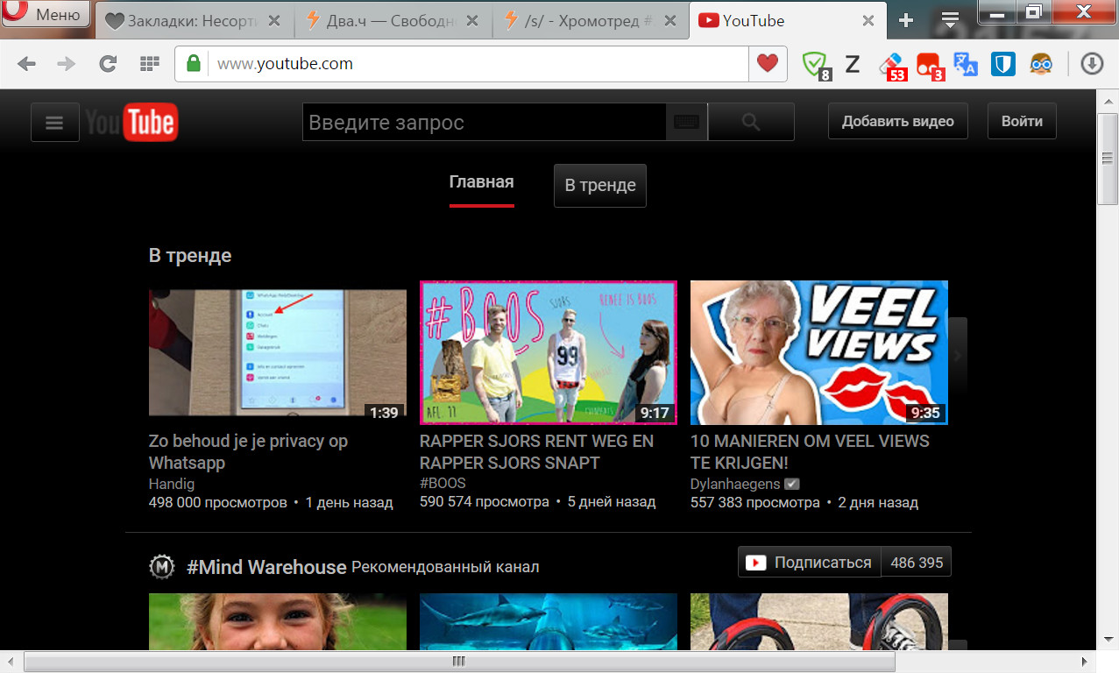Click horizontal scrollbar right arrow
This screenshot has width=1119, height=673.
click(1085, 661)
